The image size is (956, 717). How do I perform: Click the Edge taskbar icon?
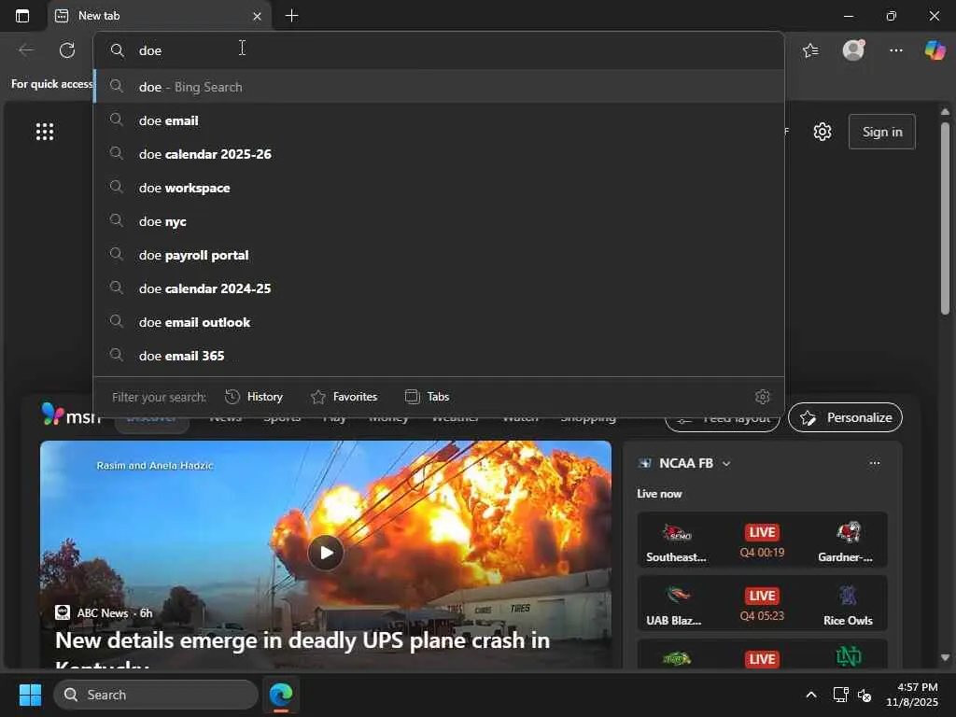pos(281,695)
